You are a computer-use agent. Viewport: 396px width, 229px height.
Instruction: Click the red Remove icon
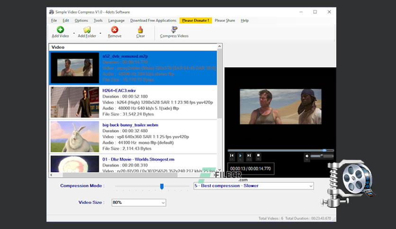tap(115, 30)
